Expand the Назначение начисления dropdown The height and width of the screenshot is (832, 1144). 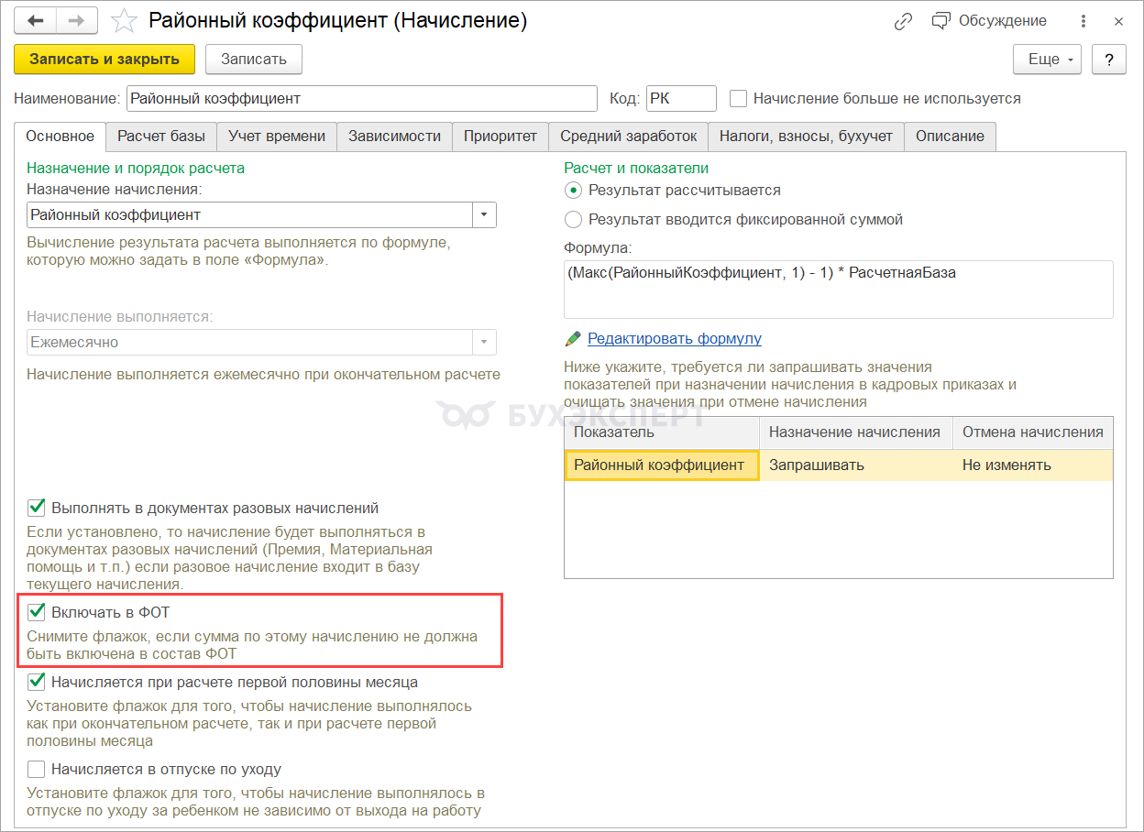pyautogui.click(x=483, y=215)
